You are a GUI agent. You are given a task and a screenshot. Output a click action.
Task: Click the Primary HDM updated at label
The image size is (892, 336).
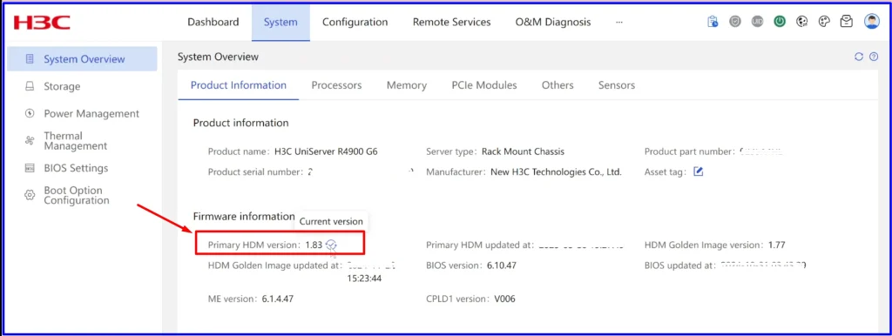coord(480,245)
